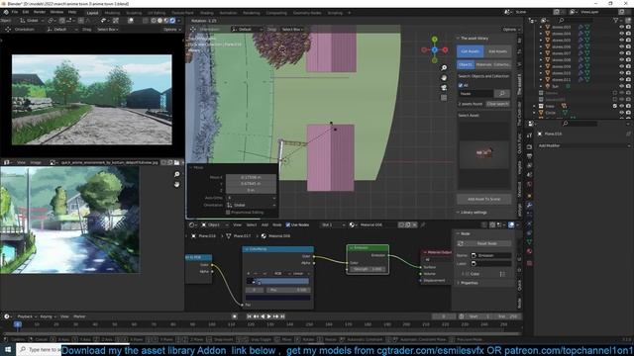The height and width of the screenshot is (356, 634).
Task: Click the Get Assets button
Action: (470, 51)
